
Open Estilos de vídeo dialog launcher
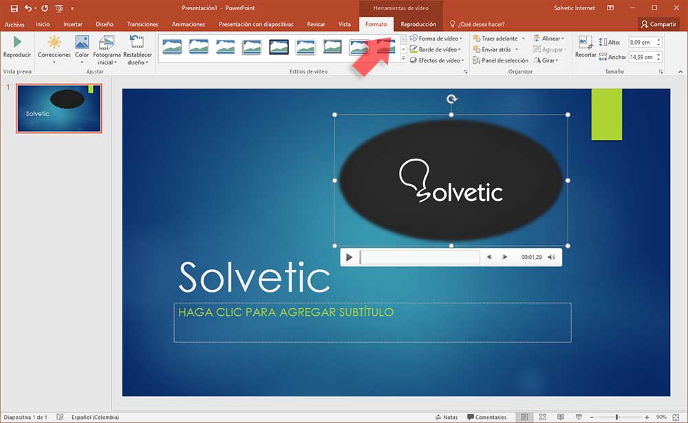[x=466, y=71]
